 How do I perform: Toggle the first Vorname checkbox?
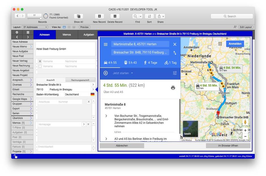click(x=40, y=61)
